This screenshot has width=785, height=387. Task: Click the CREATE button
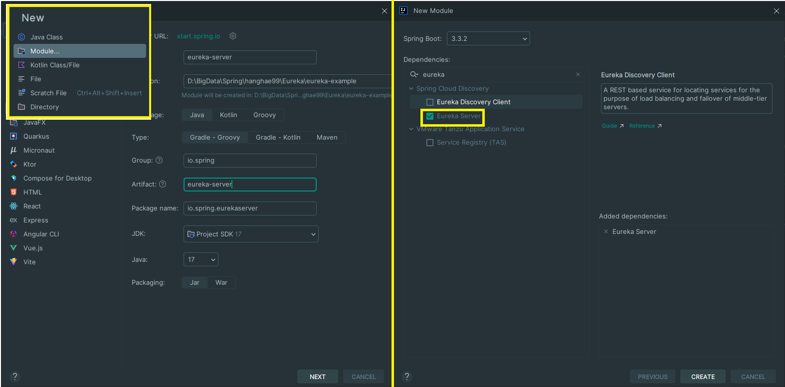point(703,377)
